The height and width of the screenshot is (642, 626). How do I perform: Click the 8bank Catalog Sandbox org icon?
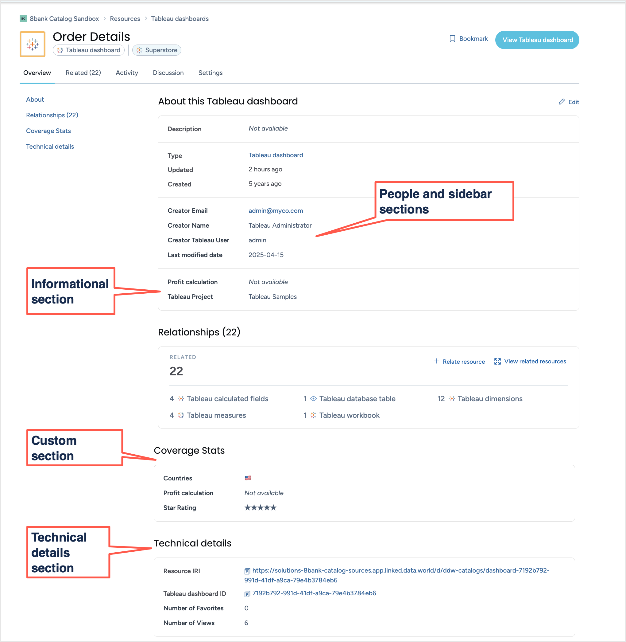tap(23, 18)
